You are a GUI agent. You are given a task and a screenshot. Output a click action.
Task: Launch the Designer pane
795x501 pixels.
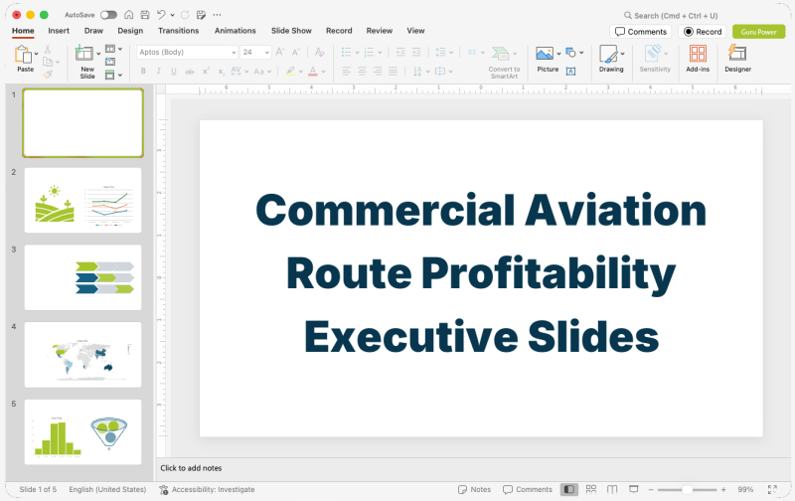coord(737,59)
